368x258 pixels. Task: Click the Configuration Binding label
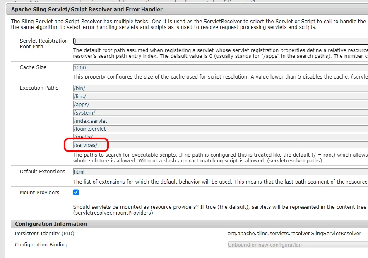(x=41, y=245)
